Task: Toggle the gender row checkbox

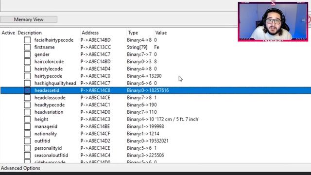Action: pos(27,54)
